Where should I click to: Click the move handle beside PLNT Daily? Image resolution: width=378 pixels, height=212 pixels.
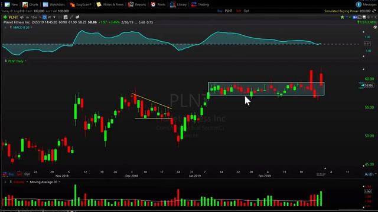pos(5,61)
